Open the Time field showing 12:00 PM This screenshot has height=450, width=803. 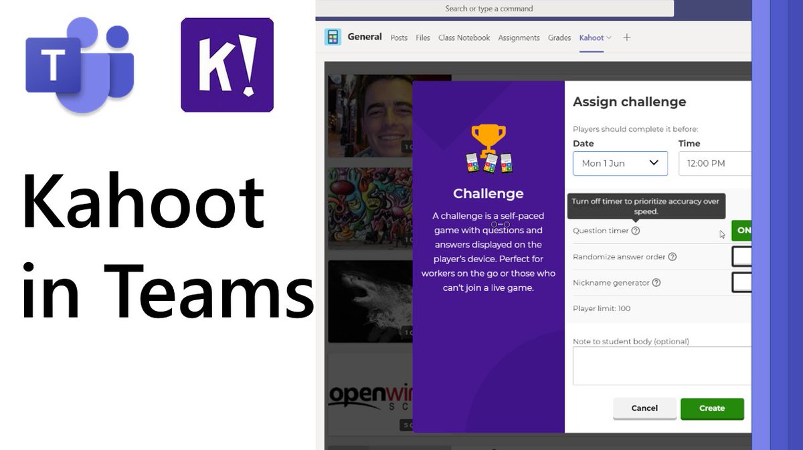tap(715, 163)
